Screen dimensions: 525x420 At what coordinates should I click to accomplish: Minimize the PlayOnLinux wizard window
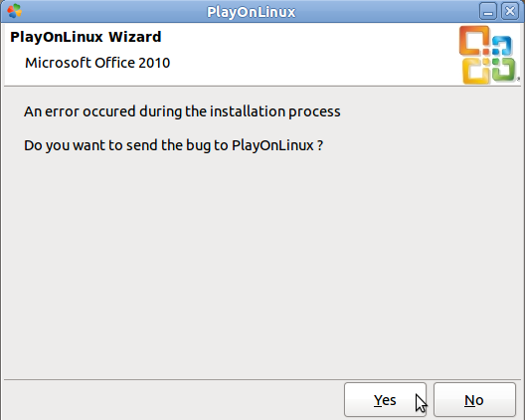coord(488,12)
